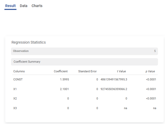Select the Observation row label

21,51
